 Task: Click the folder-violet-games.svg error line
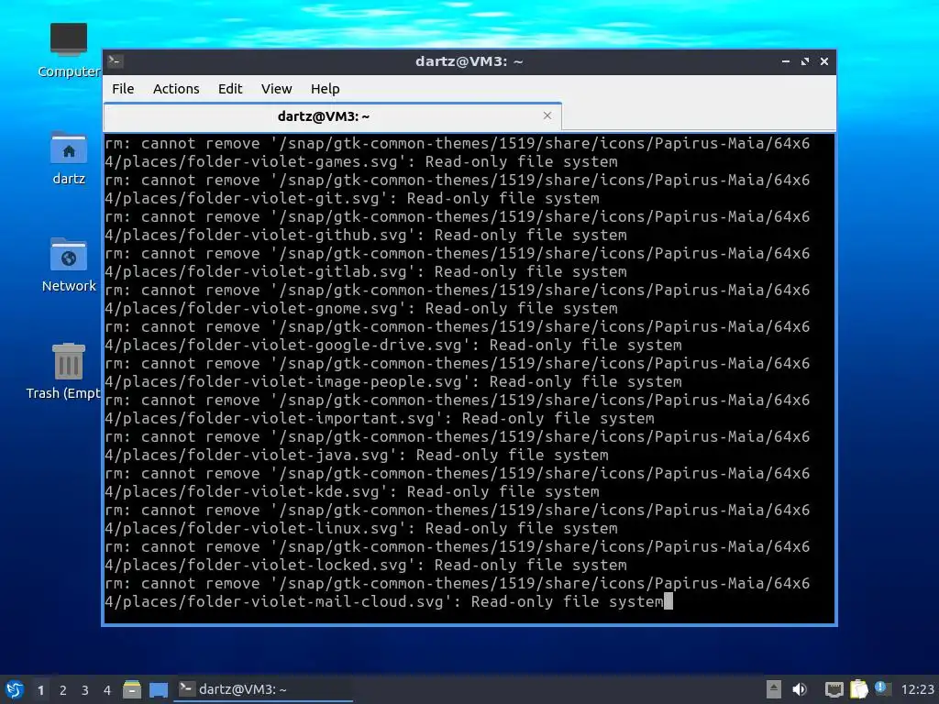(457, 153)
